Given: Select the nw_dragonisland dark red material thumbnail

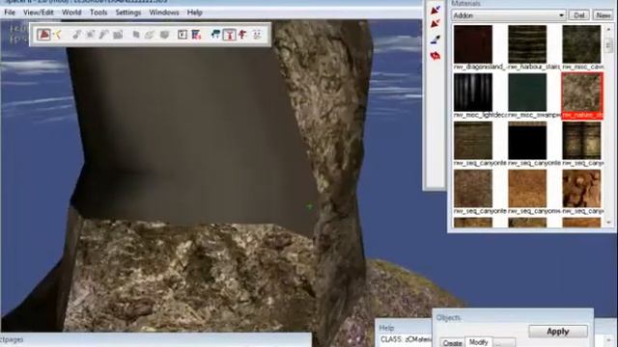Looking at the screenshot, I should tap(473, 44).
